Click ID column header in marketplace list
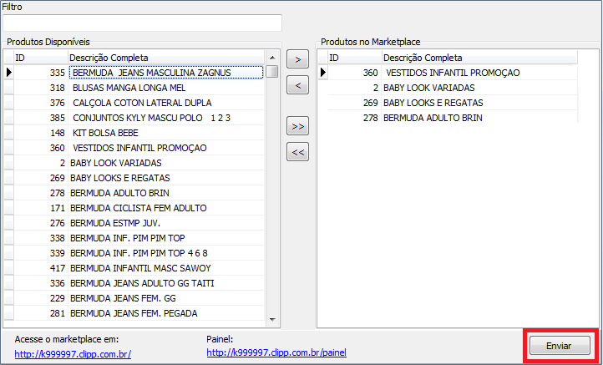 pyautogui.click(x=351, y=58)
